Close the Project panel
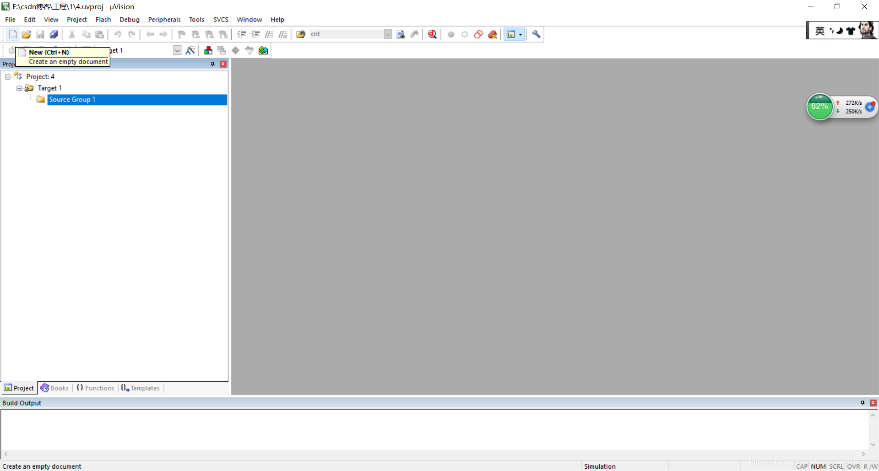 223,64
